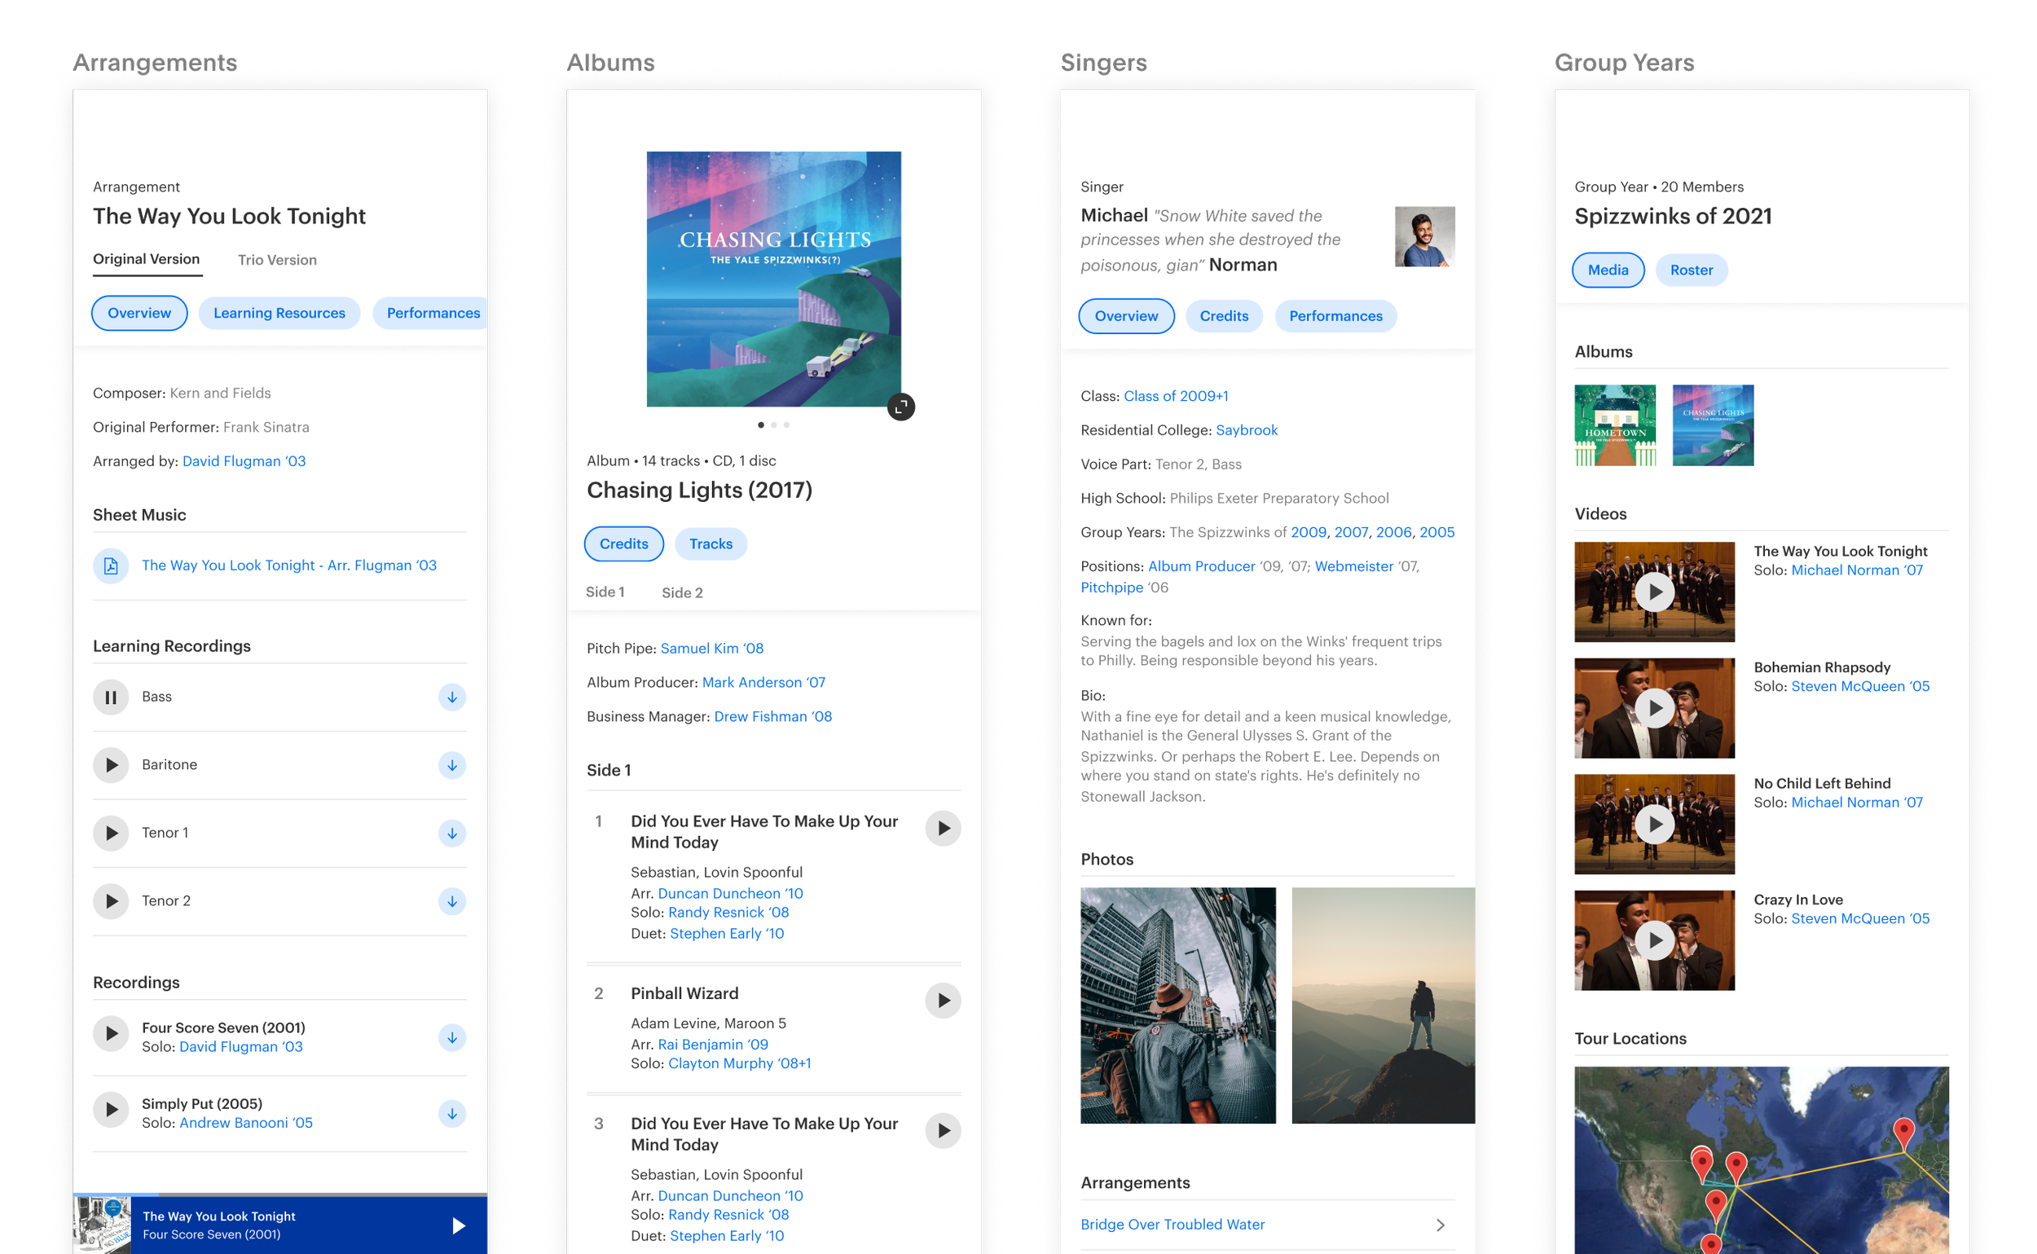This screenshot has width=2037, height=1254.
Task: Open Mark Anderson '07 producer link
Action: (x=764, y=683)
